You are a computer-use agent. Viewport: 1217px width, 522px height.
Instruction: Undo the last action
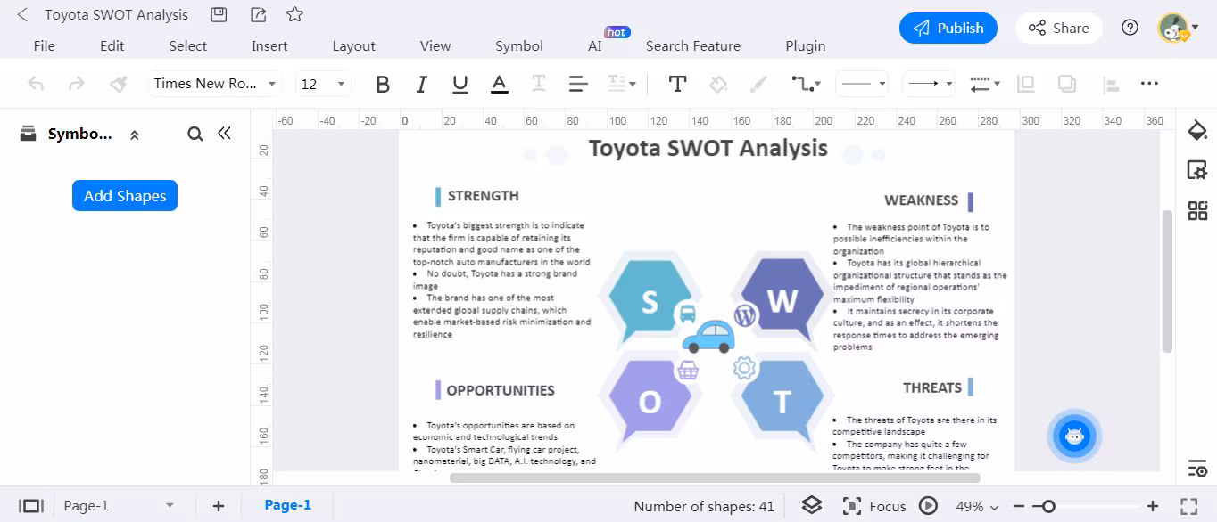36,84
